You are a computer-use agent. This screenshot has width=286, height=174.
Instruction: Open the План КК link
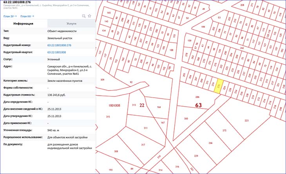click(27, 16)
